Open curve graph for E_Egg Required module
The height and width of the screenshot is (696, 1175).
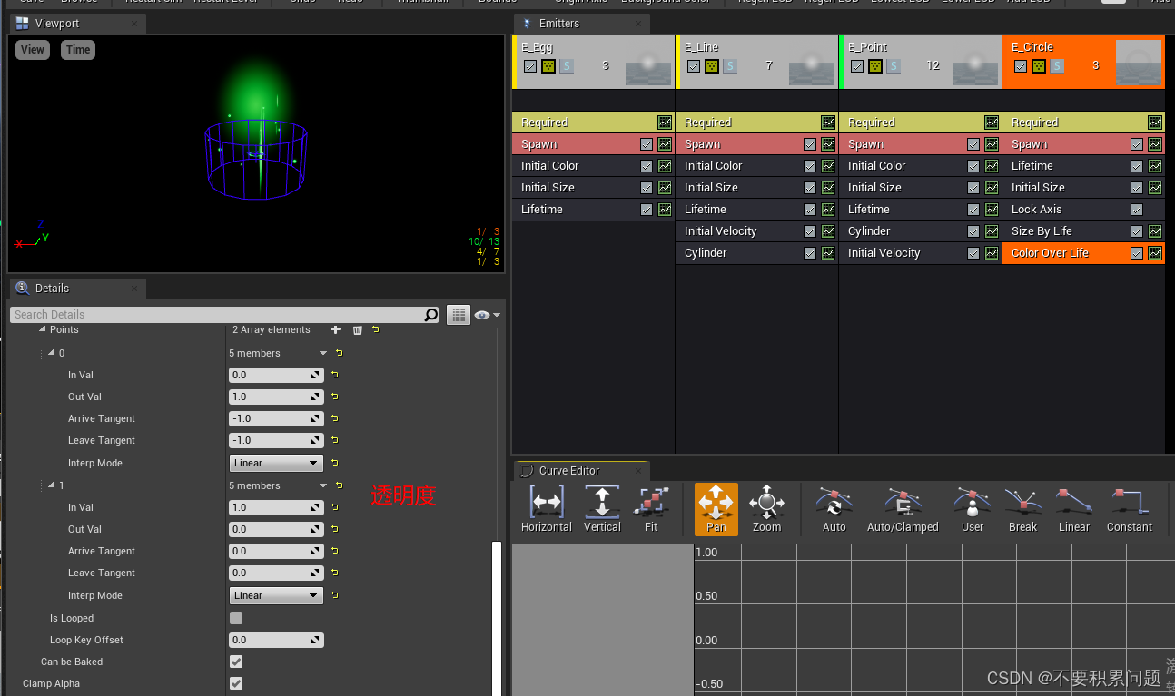(x=665, y=123)
